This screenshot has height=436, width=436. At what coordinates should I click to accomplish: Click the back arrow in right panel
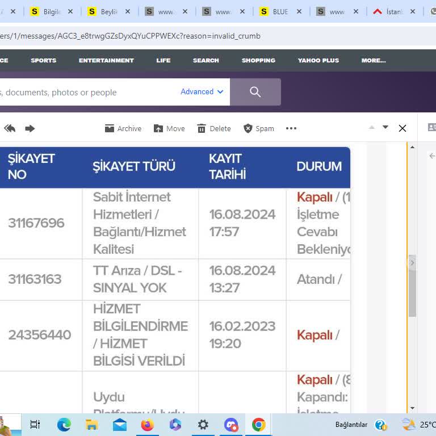click(x=432, y=156)
